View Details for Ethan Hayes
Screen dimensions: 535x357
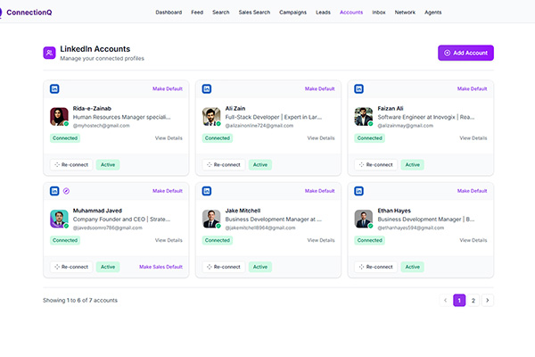(x=473, y=240)
